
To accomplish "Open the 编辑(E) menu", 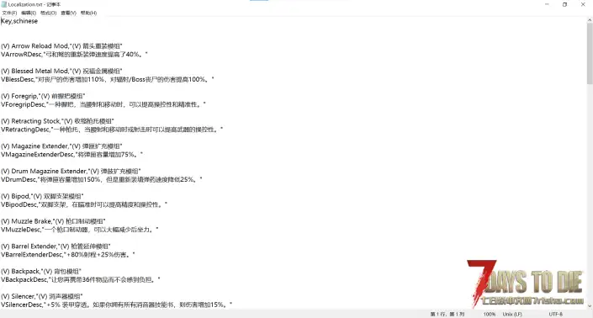I will 29,13.
